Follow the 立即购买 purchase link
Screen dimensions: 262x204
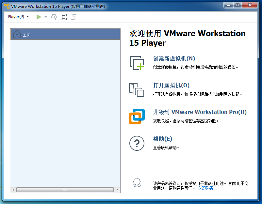207,188
